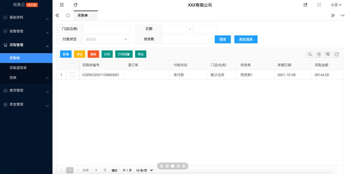The width and height of the screenshot is (345, 174).
Task: Sort by 采购单编号 column header
Action: click(101, 65)
